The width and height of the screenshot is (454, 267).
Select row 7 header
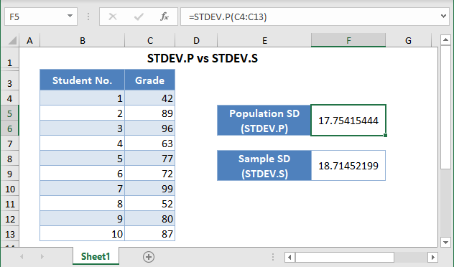pyautogui.click(x=10, y=144)
